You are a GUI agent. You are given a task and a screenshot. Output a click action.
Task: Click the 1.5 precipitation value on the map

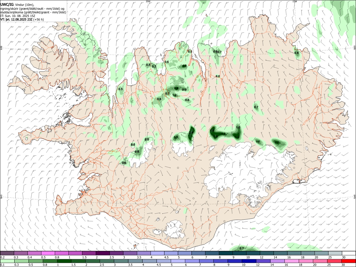184,66
